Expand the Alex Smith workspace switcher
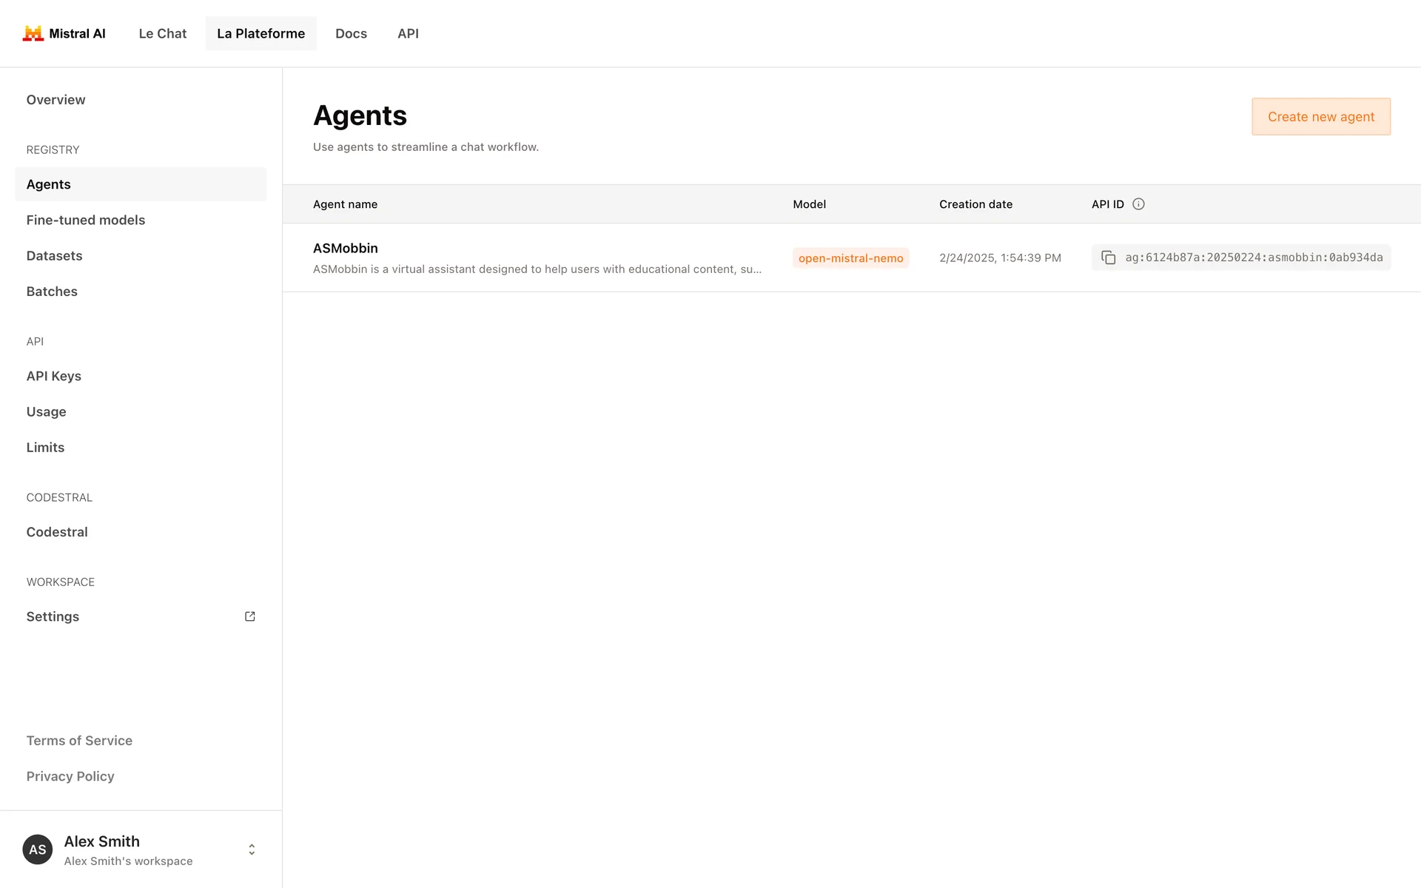 (x=252, y=850)
